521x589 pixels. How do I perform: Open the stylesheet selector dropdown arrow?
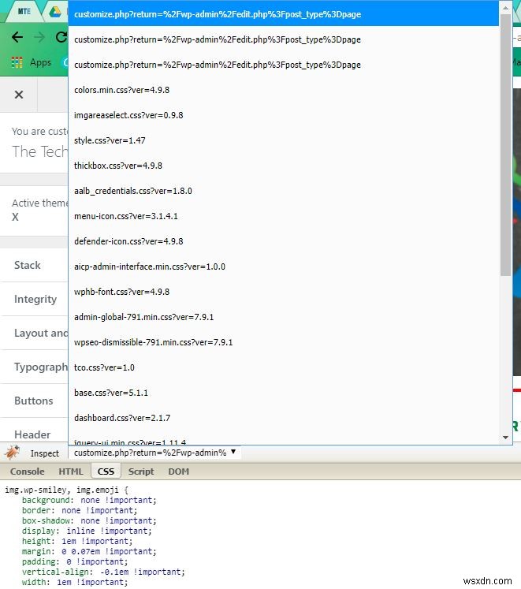point(233,453)
